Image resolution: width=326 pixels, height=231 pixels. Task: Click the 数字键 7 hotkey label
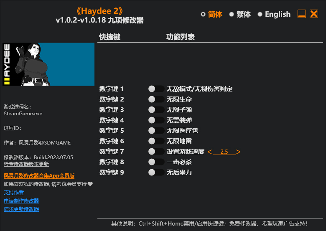pos(112,152)
